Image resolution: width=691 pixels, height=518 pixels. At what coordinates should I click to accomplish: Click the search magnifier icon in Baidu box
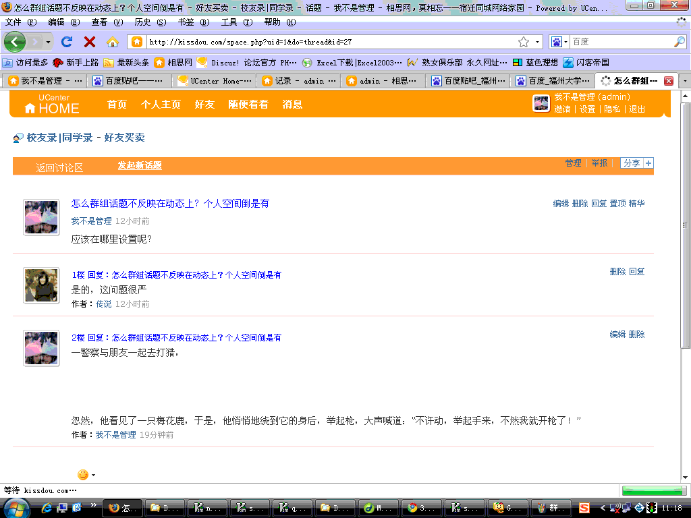tap(679, 42)
